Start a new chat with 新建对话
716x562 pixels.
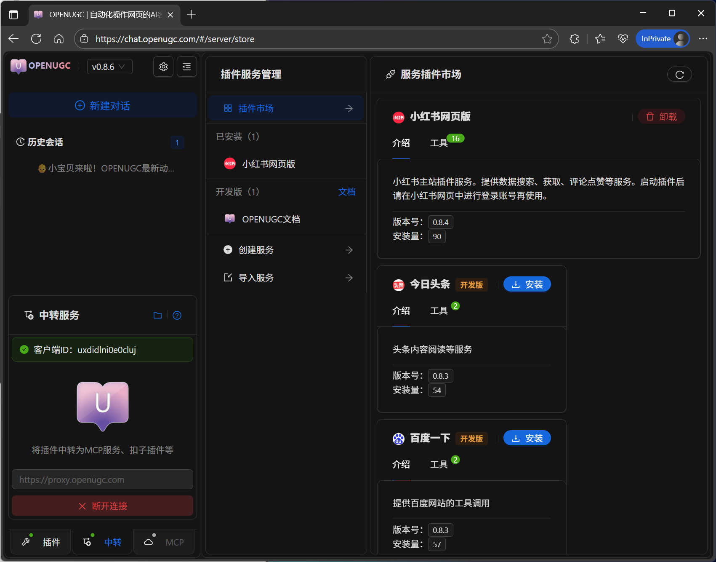(x=103, y=105)
